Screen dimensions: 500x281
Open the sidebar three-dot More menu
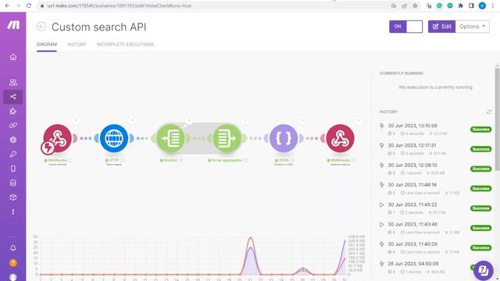click(x=13, y=212)
